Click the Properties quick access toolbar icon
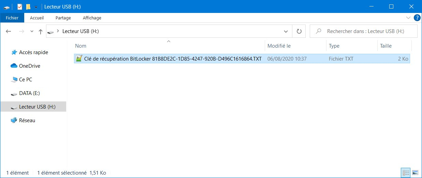The height and width of the screenshot is (178, 422). click(19, 6)
